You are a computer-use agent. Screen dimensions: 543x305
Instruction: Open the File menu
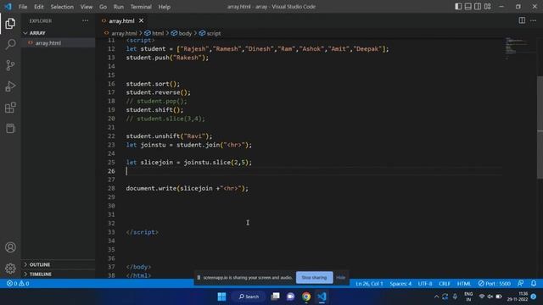tap(23, 7)
